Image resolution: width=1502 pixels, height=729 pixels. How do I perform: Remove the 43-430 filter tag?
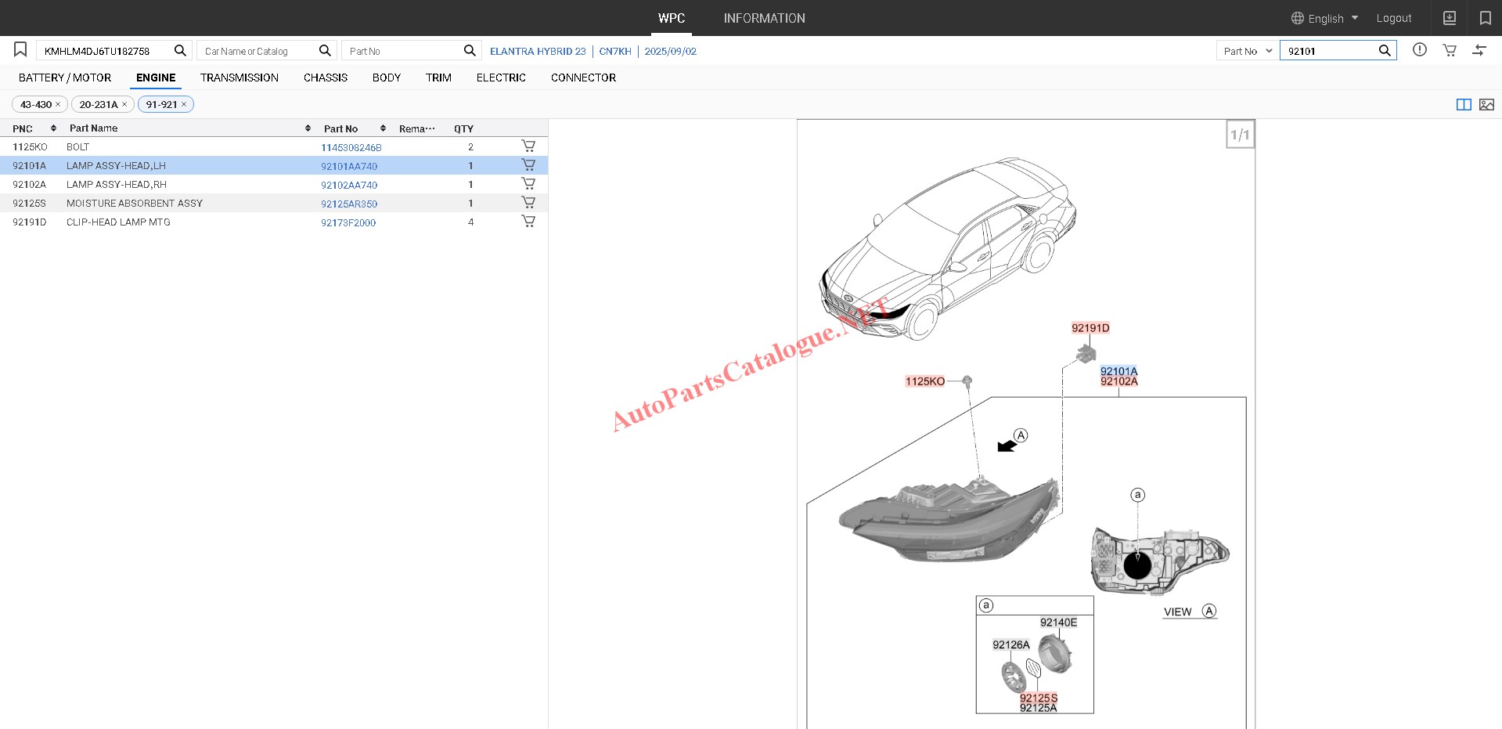pos(58,105)
